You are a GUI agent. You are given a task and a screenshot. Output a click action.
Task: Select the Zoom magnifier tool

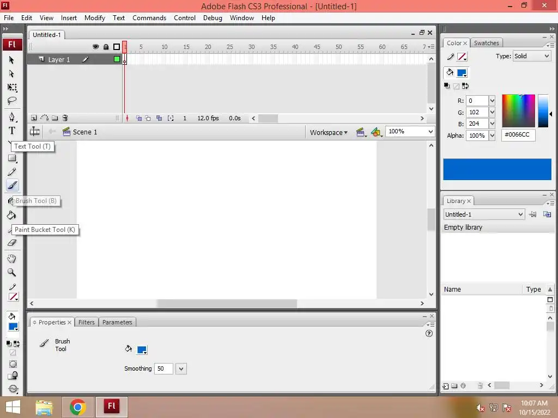tap(12, 273)
